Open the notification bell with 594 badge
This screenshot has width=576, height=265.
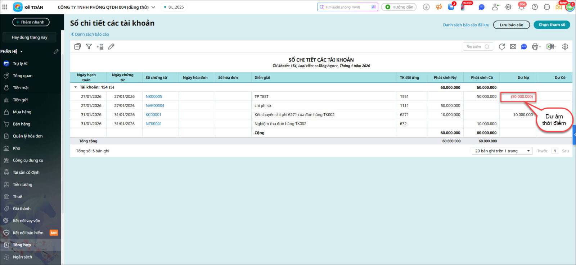(x=521, y=7)
